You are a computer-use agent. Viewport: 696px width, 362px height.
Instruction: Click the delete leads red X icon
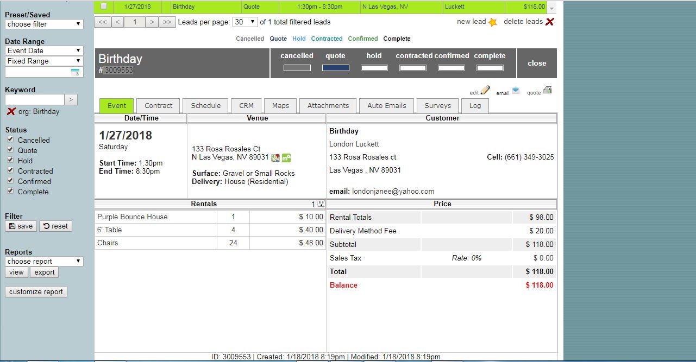(550, 22)
